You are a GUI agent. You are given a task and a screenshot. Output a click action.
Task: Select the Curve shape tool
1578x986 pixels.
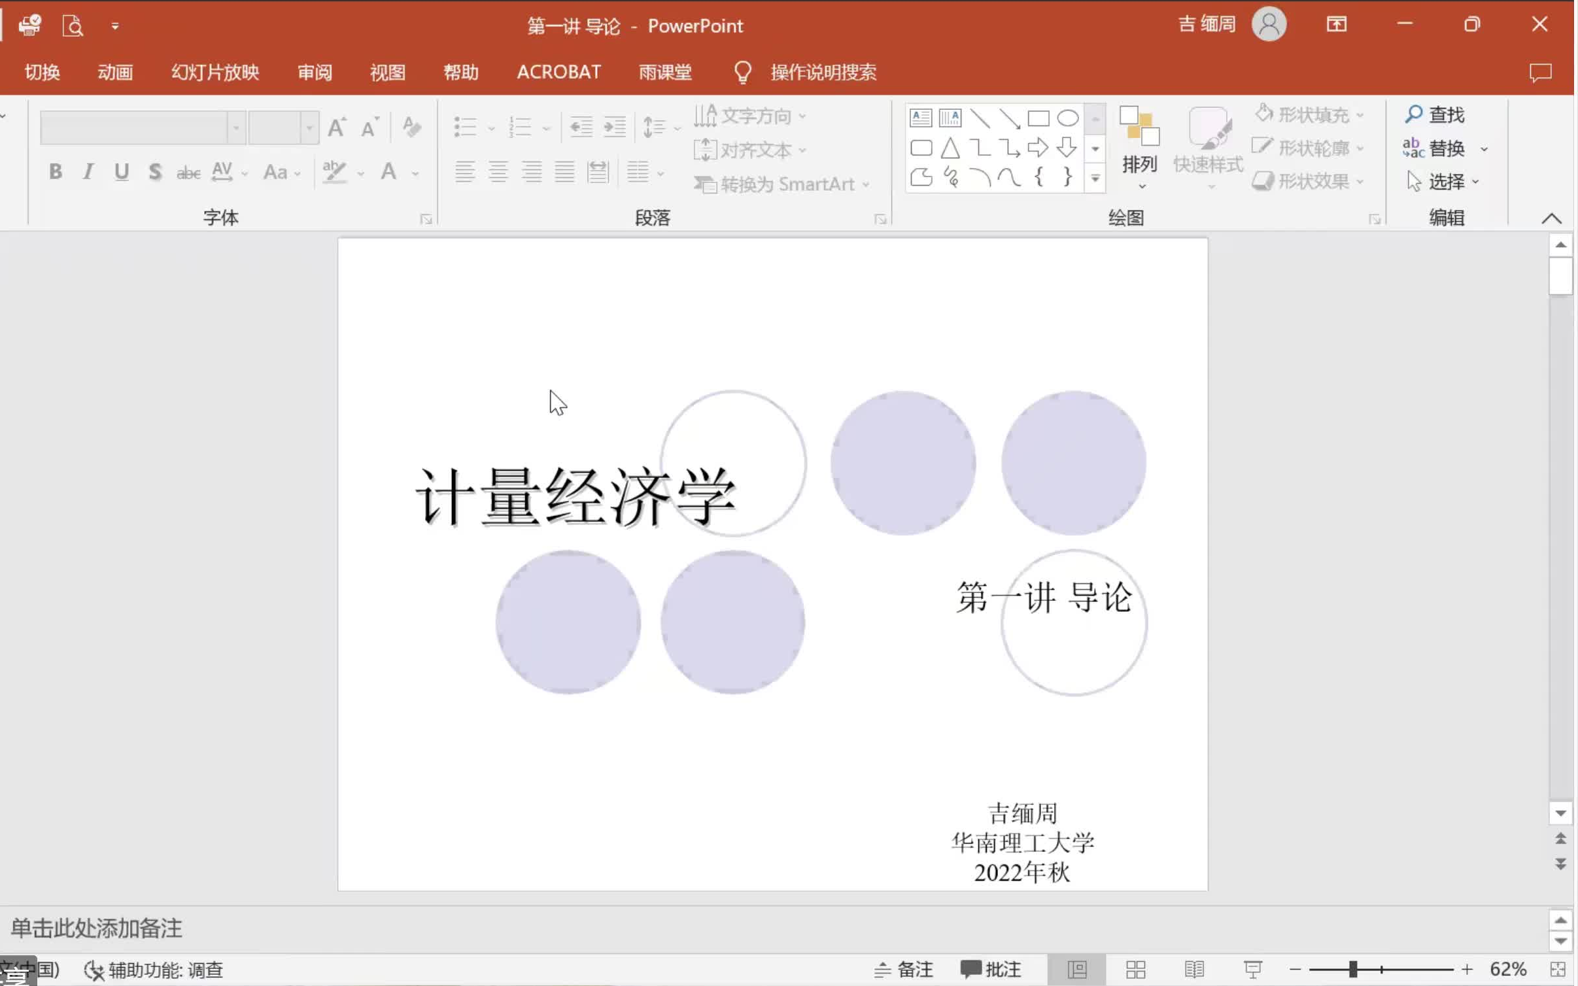[x=1008, y=177]
